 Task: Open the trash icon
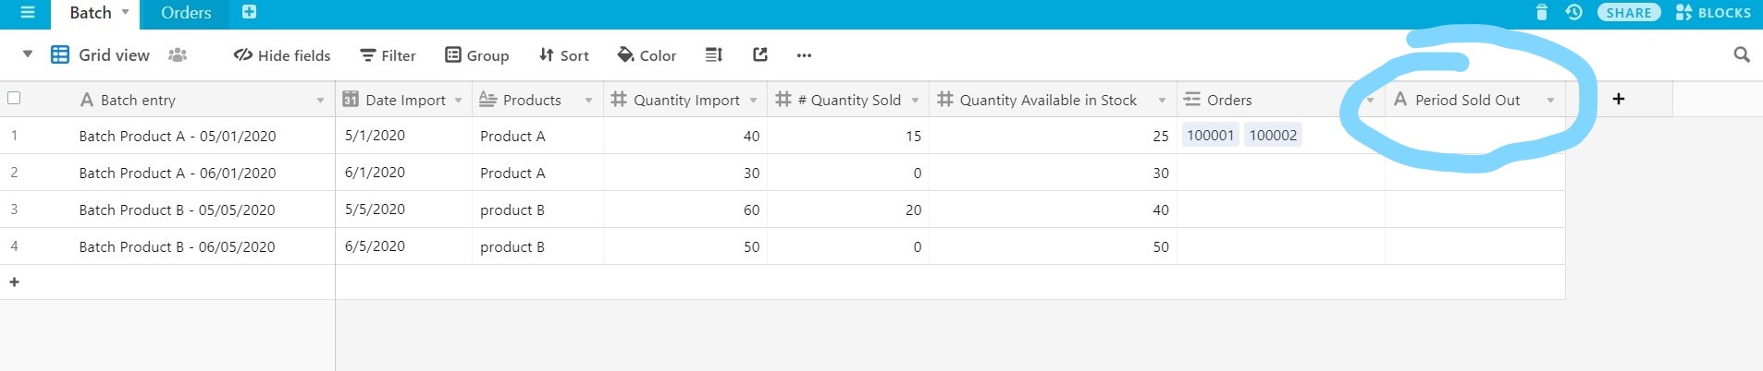(1541, 12)
